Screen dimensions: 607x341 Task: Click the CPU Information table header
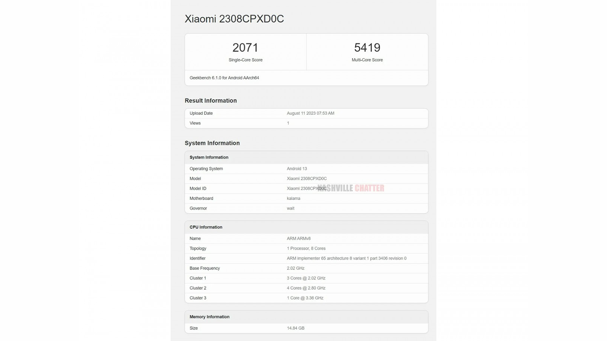click(x=206, y=227)
